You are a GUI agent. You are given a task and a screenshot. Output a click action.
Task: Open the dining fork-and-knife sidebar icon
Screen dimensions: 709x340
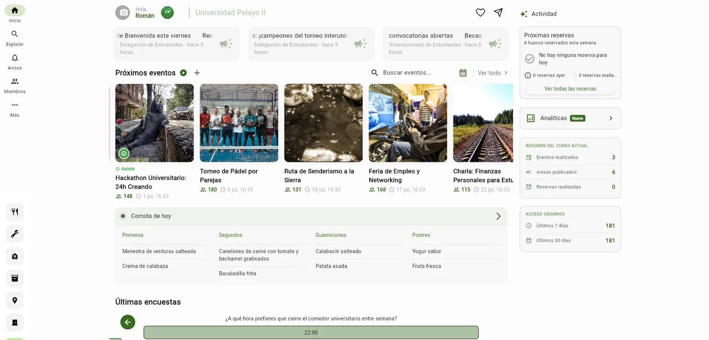coord(15,212)
